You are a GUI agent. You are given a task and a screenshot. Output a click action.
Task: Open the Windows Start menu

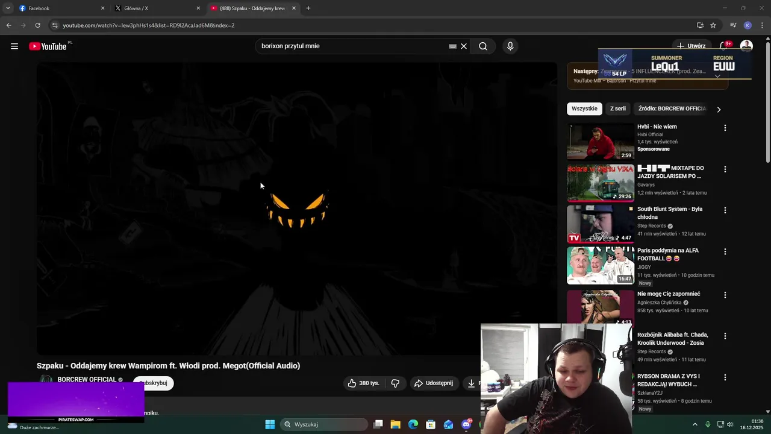[270, 424]
